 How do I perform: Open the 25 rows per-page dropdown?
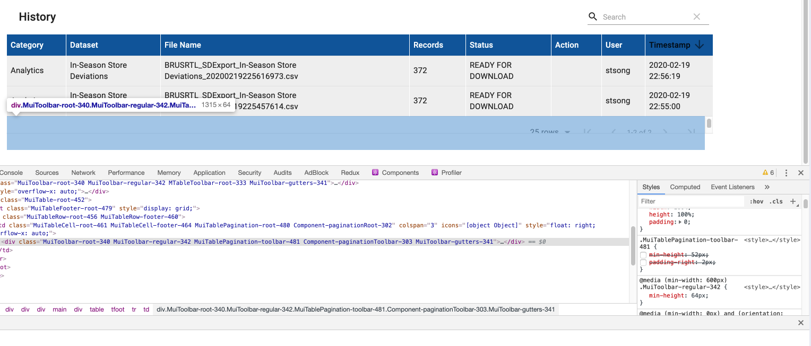pyautogui.click(x=550, y=132)
